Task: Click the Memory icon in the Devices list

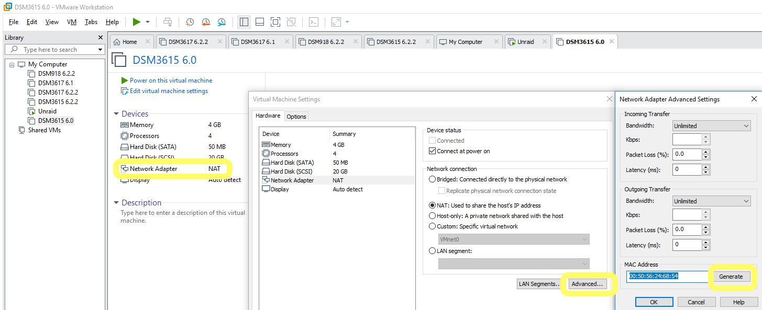Action: click(x=125, y=125)
